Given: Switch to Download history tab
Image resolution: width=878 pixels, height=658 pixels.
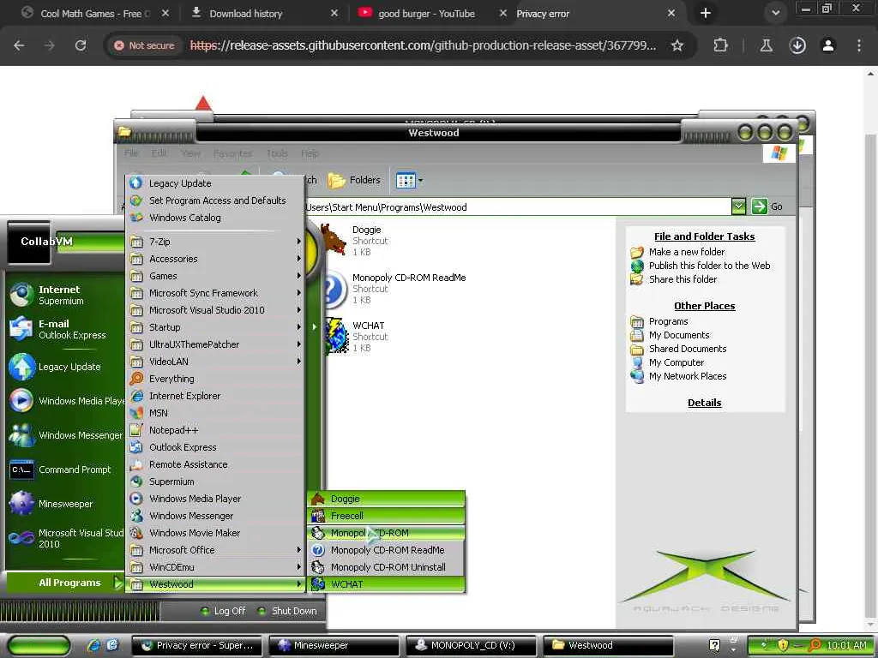Looking at the screenshot, I should tap(246, 14).
